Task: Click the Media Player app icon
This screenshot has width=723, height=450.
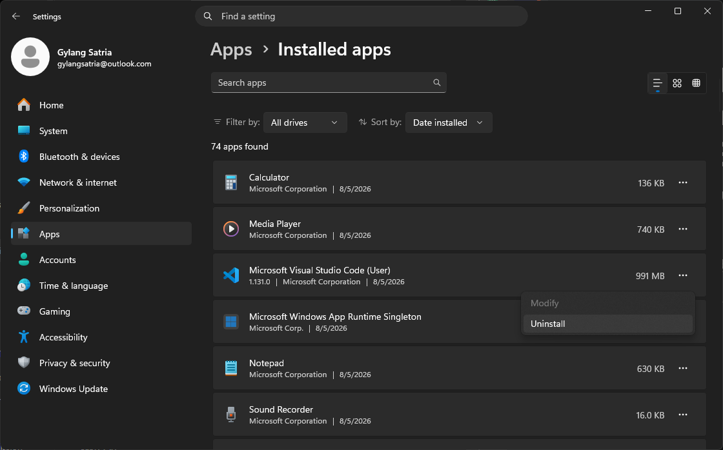Action: point(231,229)
